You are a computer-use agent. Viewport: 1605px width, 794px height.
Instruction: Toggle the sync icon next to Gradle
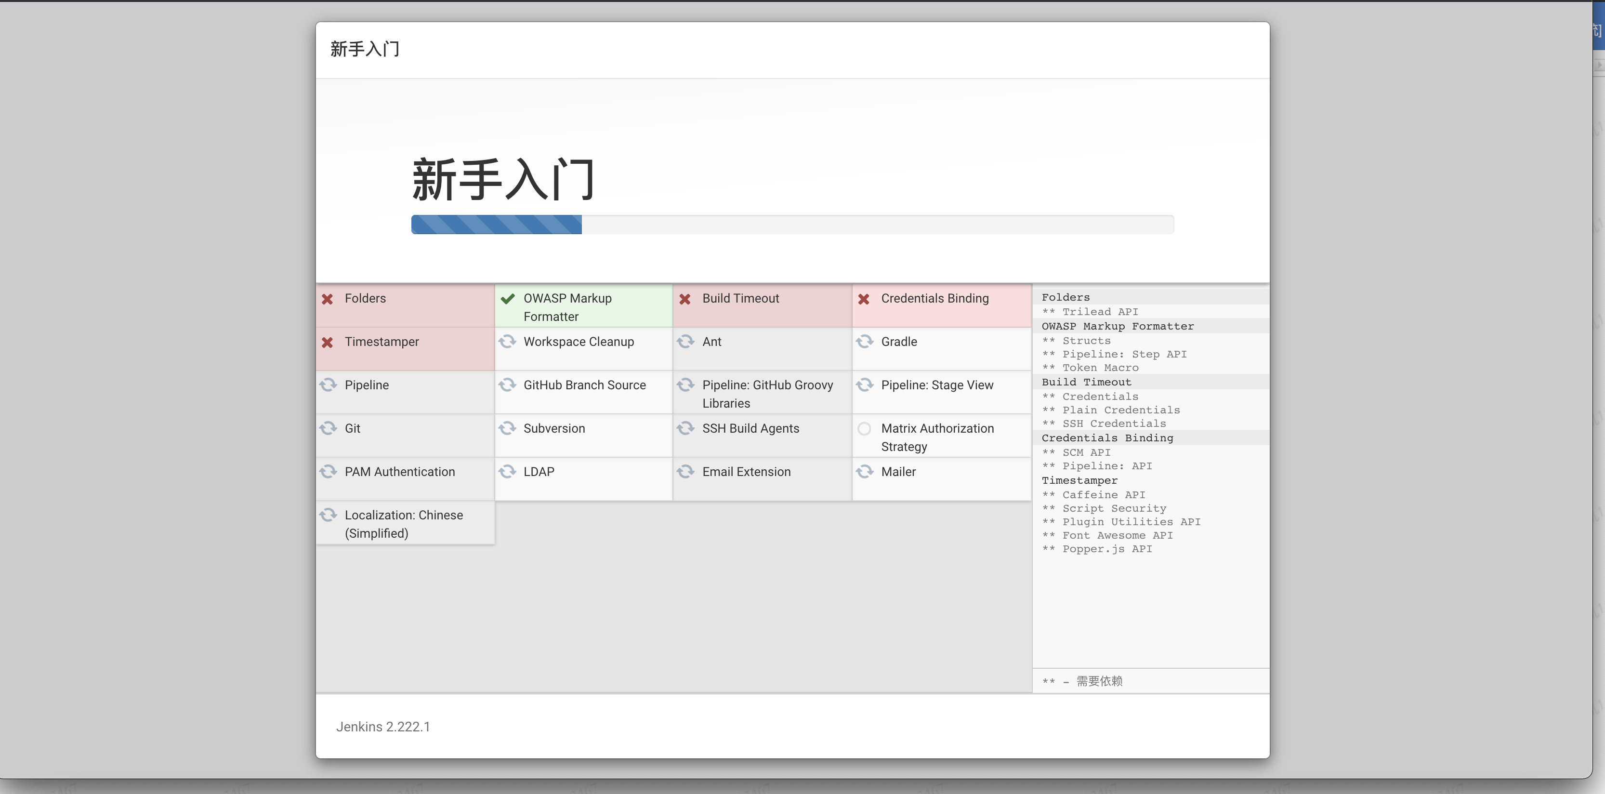click(865, 341)
